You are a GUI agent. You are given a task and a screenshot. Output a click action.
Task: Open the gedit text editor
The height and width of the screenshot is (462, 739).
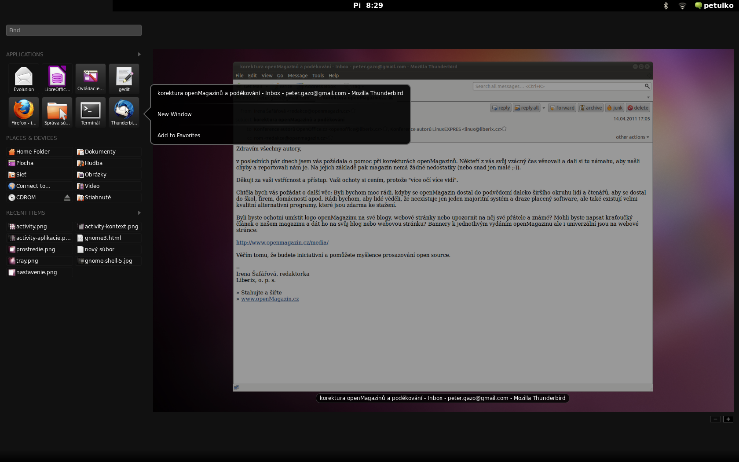point(124,78)
